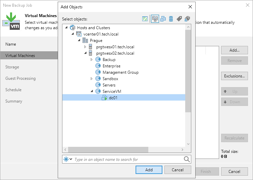253x180 pixels.
Task: Click the prgtwesx02.tech.local host icon
Action: point(91,53)
